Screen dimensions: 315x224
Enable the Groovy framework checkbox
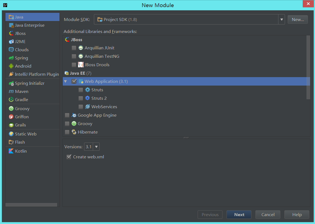pyautogui.click(x=67, y=123)
